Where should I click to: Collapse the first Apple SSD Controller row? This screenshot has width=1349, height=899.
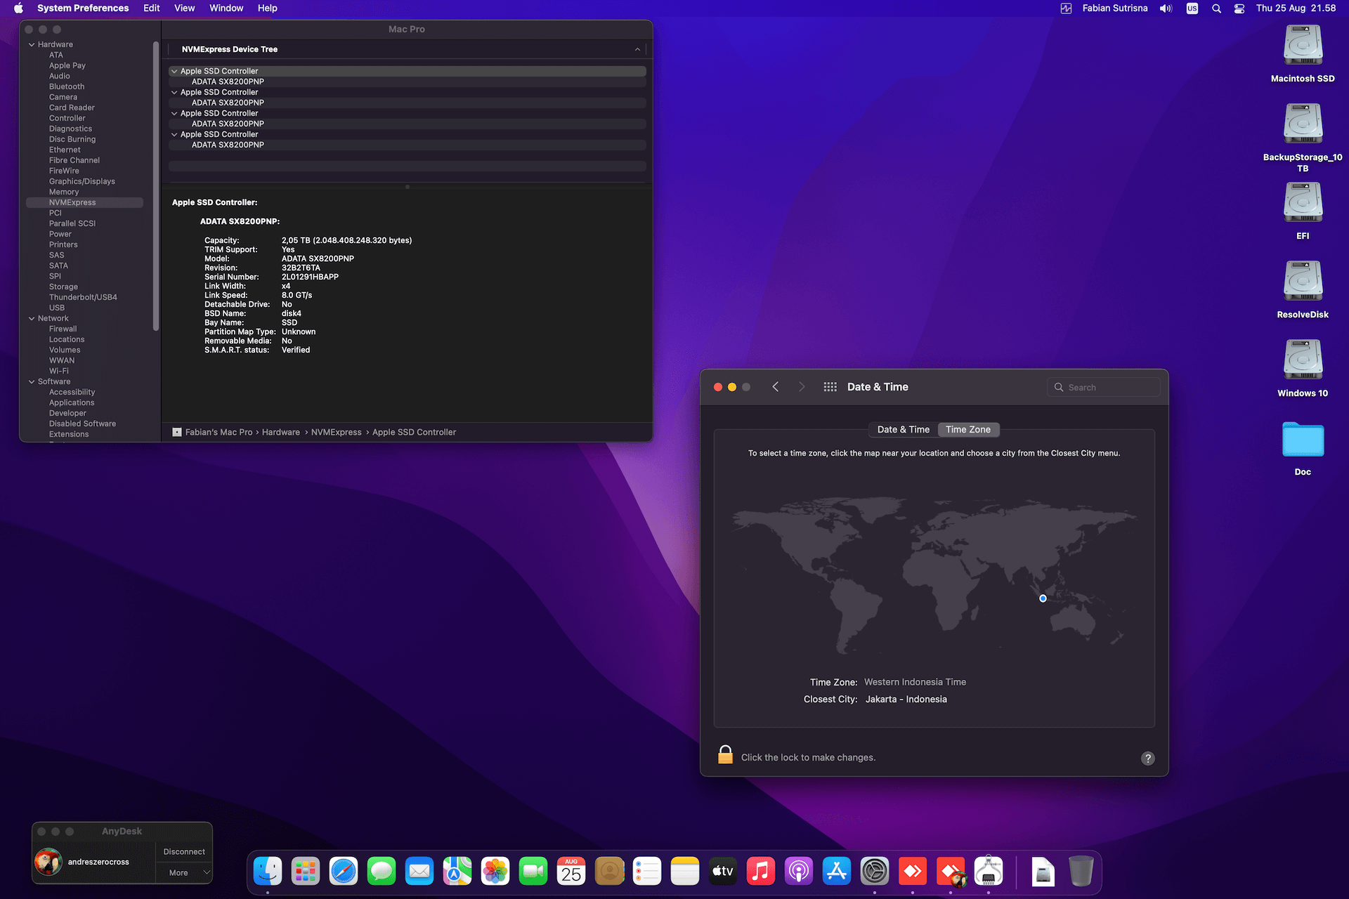tap(174, 71)
